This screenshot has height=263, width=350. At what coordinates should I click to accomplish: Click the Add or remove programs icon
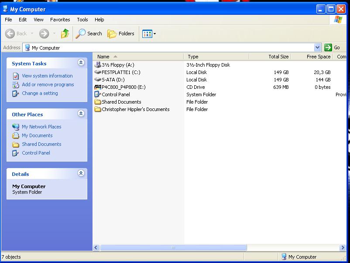coord(16,85)
